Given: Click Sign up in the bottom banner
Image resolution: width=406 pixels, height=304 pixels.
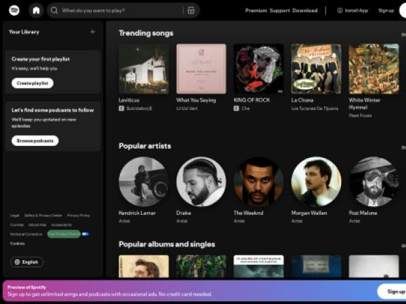Looking at the screenshot, I should [392, 291].
